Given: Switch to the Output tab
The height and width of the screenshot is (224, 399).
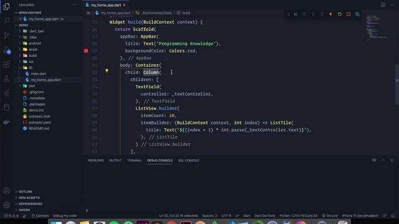Looking at the screenshot, I should tap(115, 161).
